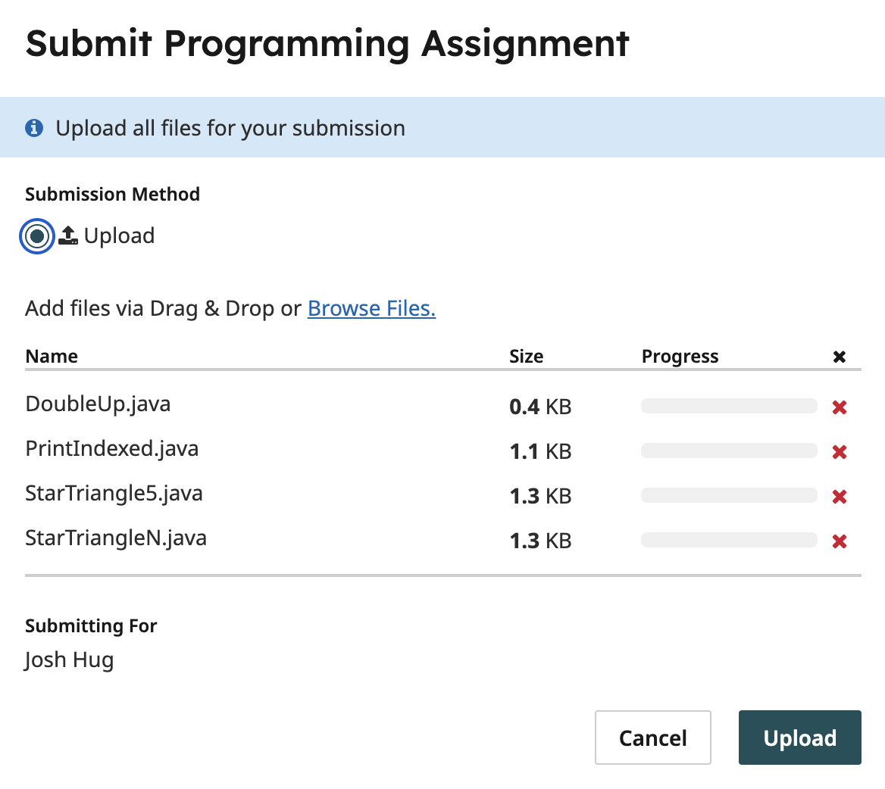Click the Josh Hug submitter name
This screenshot has width=885, height=789.
(68, 660)
